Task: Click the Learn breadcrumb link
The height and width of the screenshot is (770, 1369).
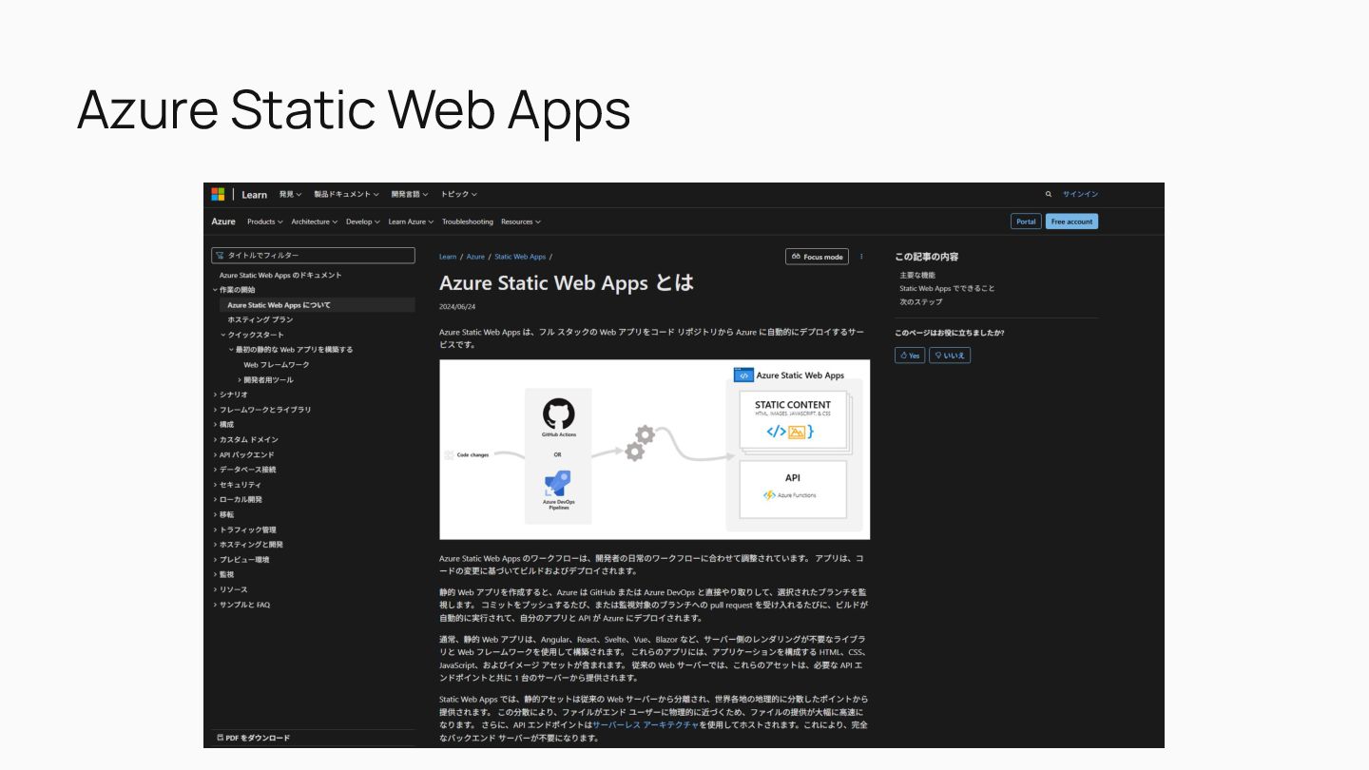Action: click(447, 257)
